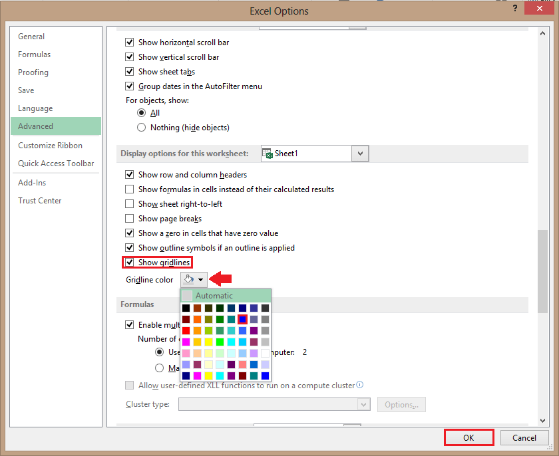Open the dialog Help question mark icon
Image resolution: width=559 pixels, height=456 pixels.
click(515, 8)
